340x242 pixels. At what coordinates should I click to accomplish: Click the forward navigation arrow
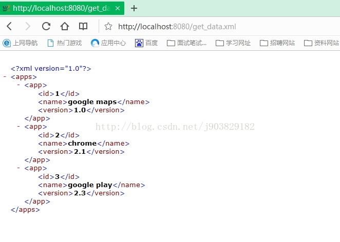coord(28,27)
